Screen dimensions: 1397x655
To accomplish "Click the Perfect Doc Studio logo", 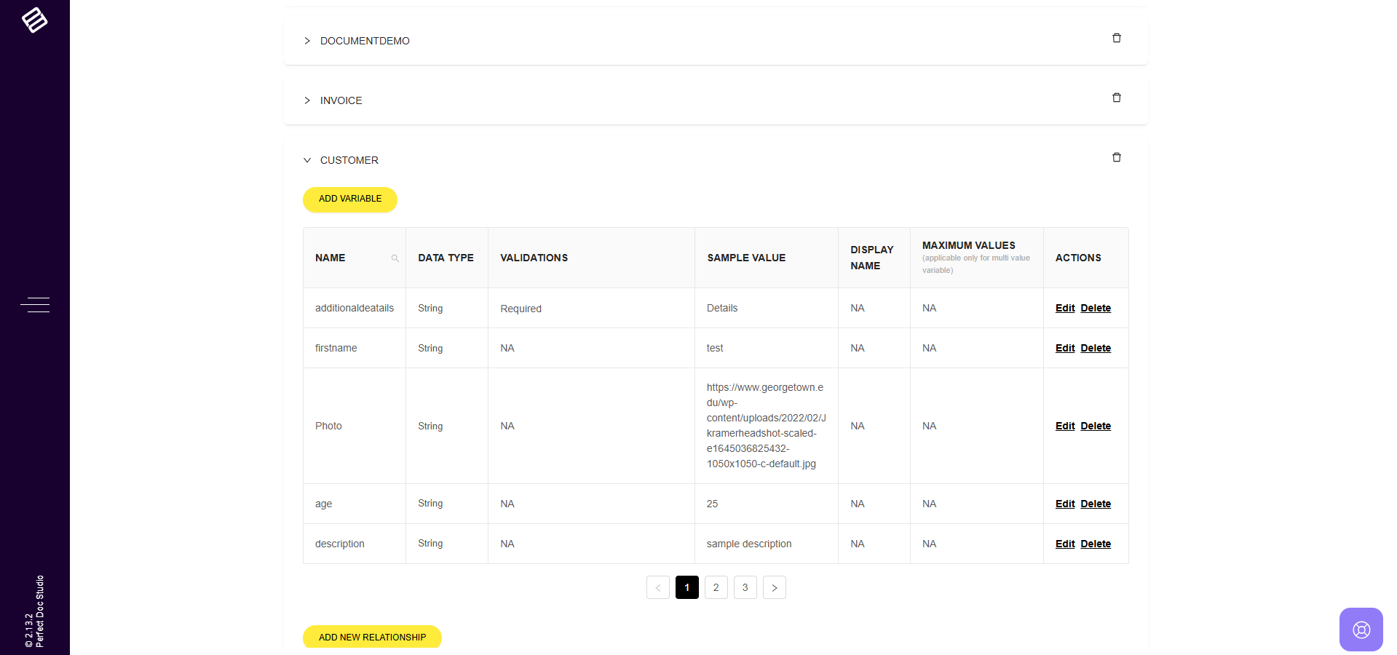I will tap(34, 20).
